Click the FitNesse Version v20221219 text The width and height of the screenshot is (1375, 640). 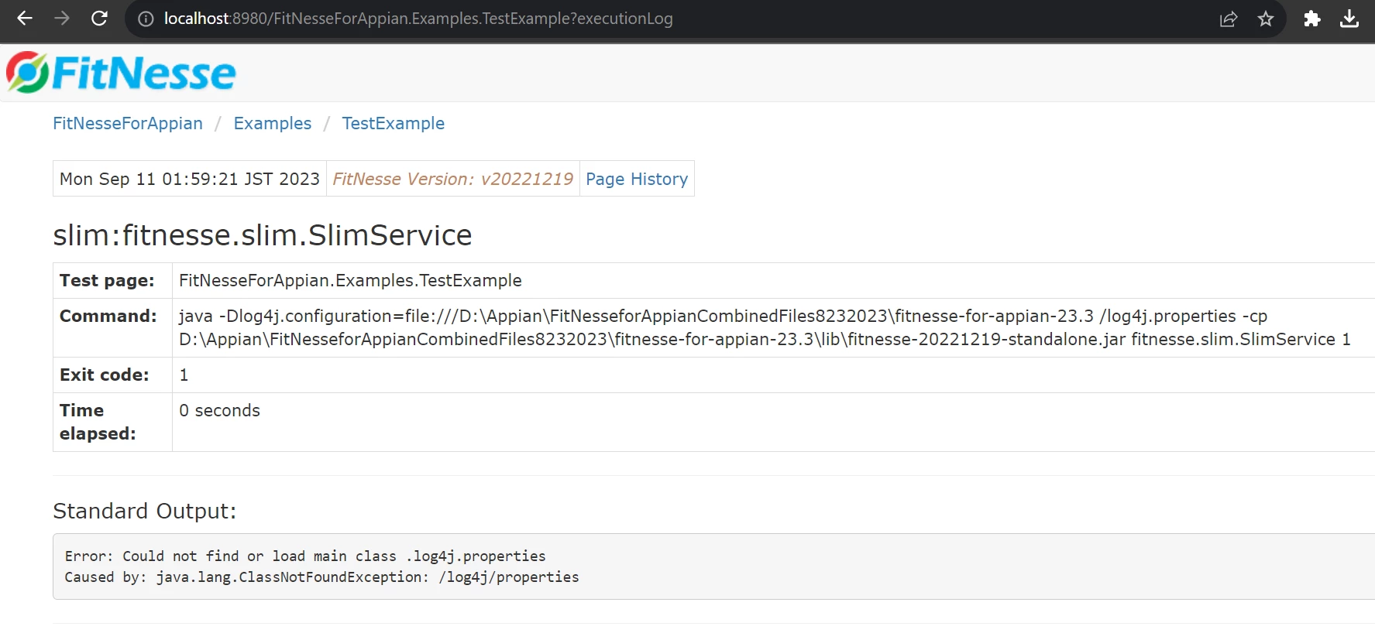(453, 179)
